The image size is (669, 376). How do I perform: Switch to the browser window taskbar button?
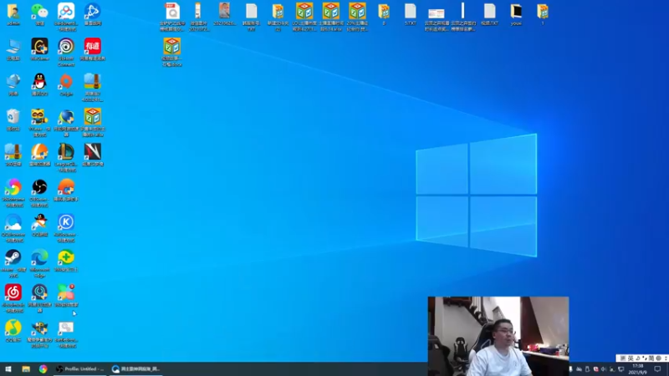click(135, 368)
